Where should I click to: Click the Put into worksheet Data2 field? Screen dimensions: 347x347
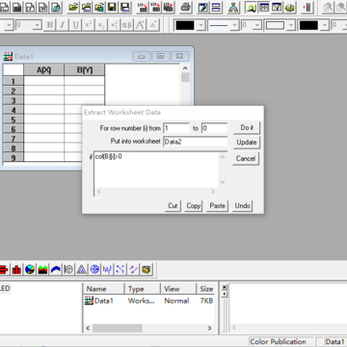point(196,142)
